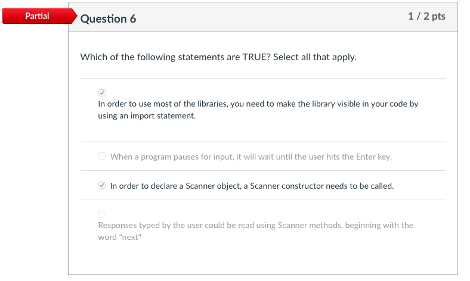Uncheck the Scanner constructor answer checkbox

tap(102, 186)
